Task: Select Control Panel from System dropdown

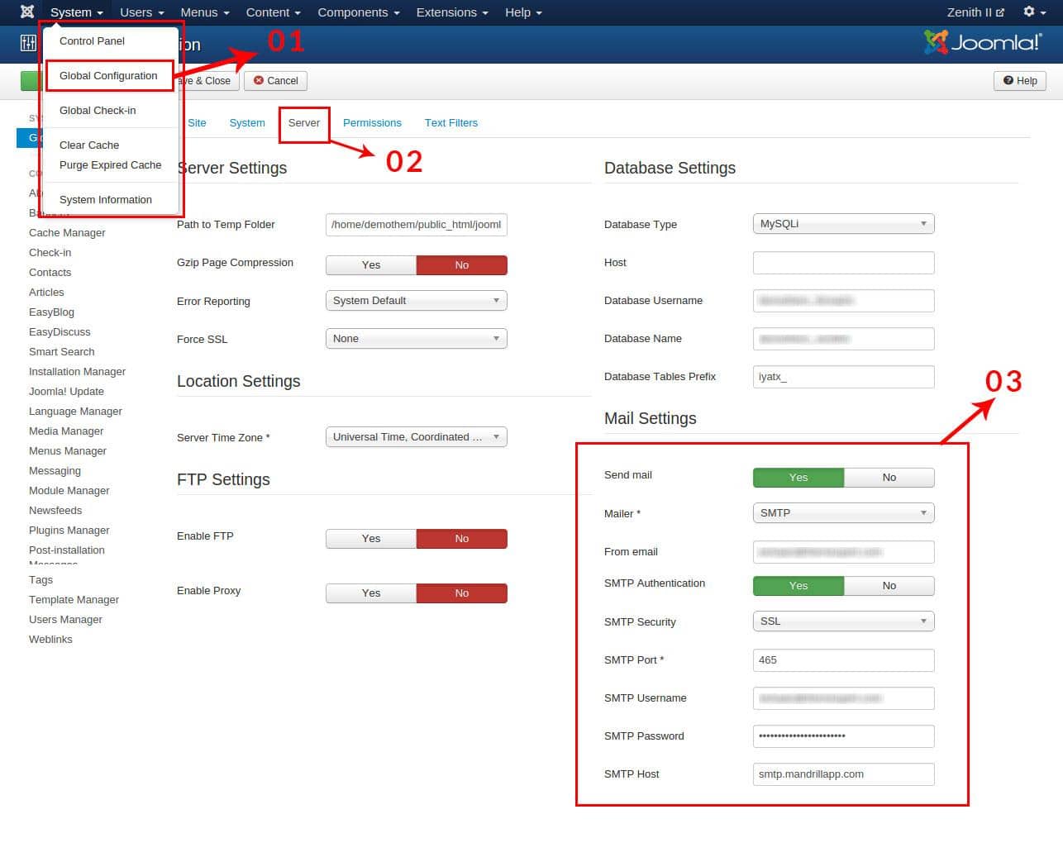Action: tap(92, 40)
